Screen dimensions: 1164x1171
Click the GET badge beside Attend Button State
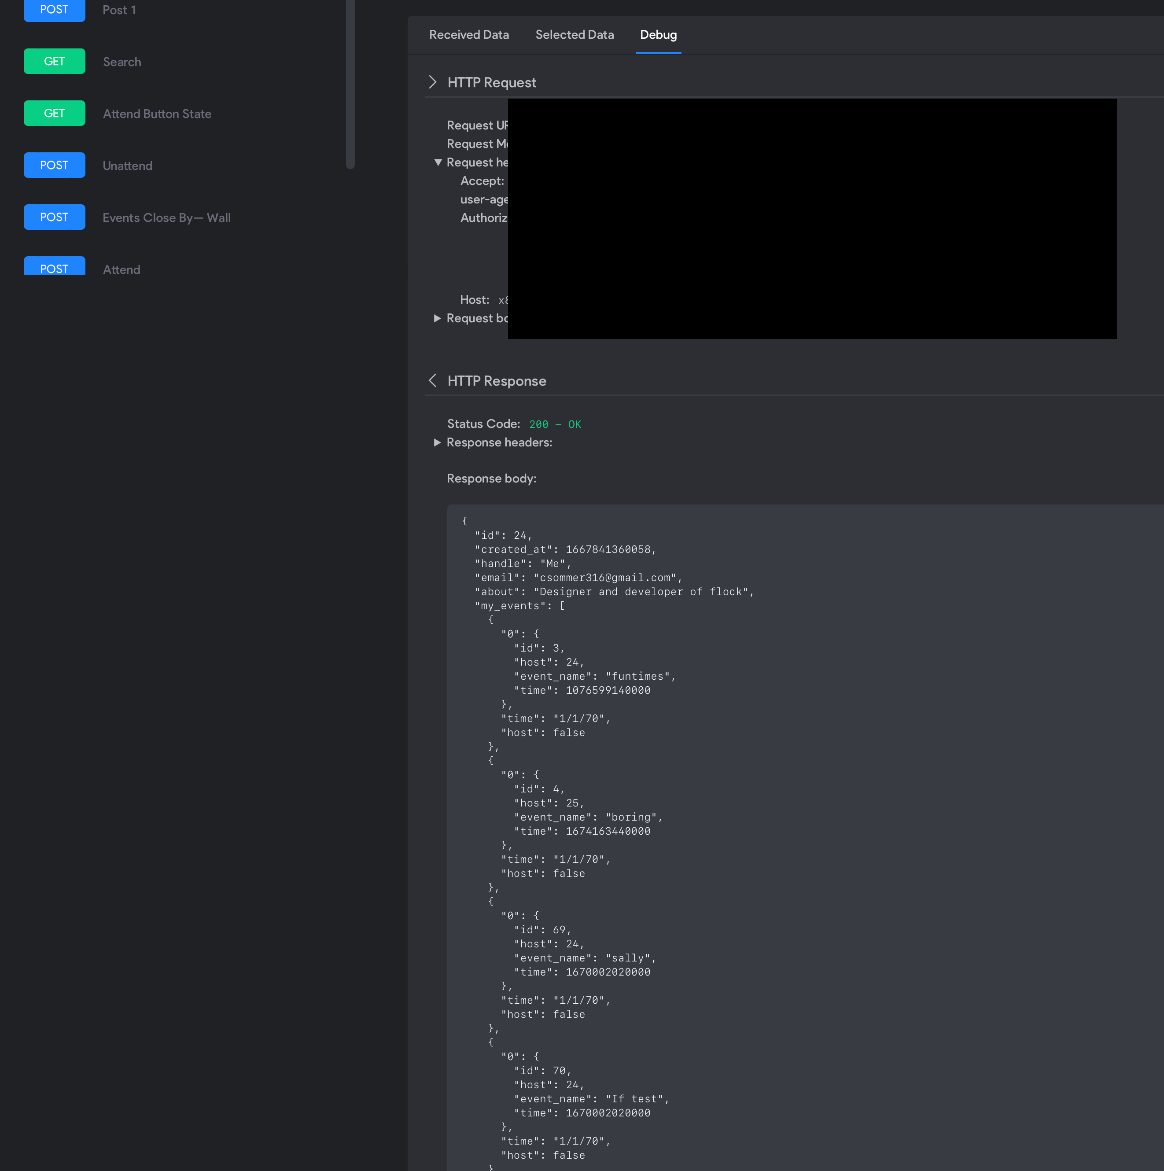click(54, 113)
